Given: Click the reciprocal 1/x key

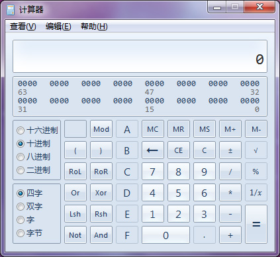Looking at the screenshot, I should [x=256, y=193].
